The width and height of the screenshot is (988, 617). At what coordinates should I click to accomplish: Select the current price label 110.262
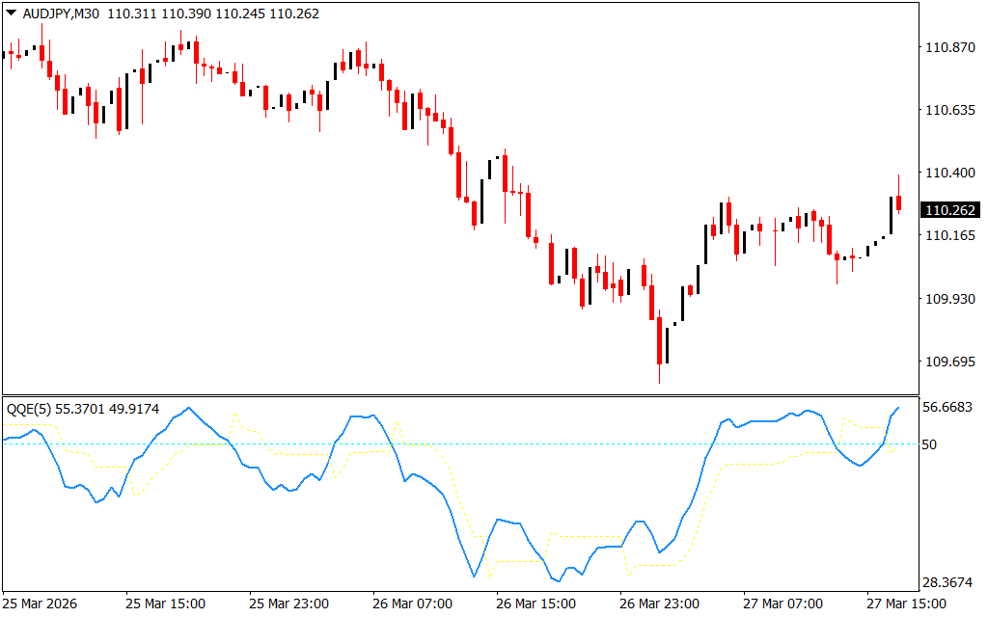(950, 210)
